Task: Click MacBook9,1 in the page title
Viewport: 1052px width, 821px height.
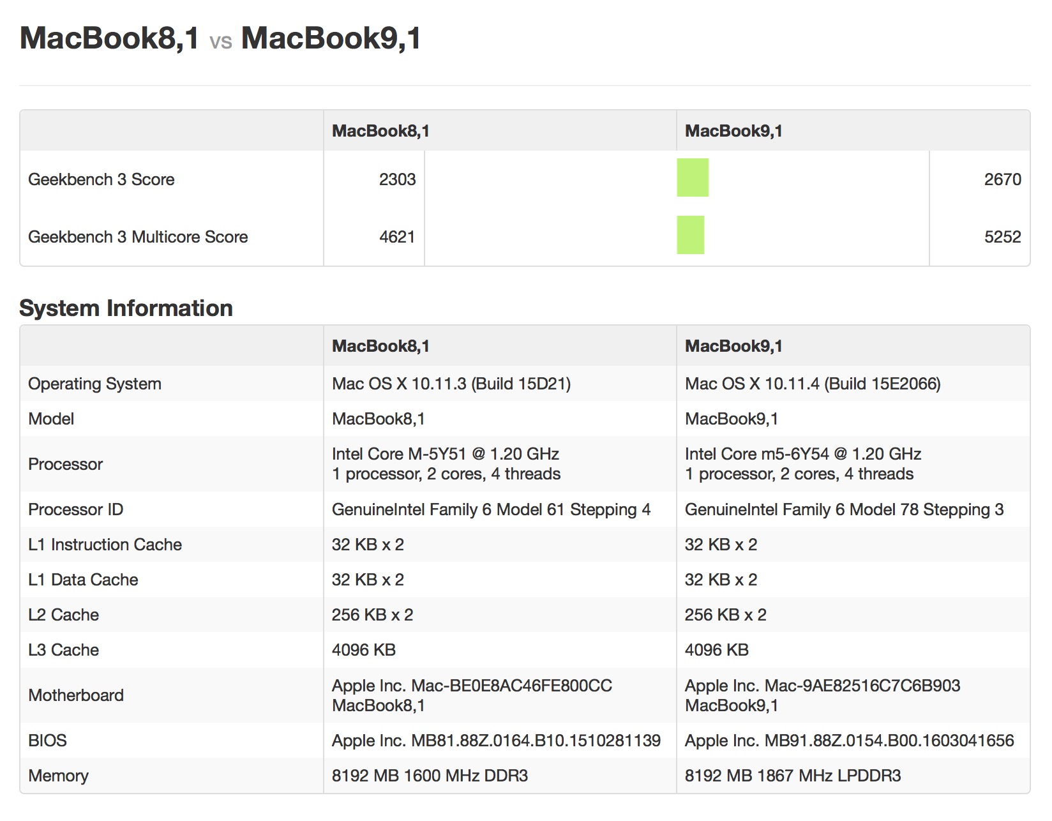Action: pos(331,38)
